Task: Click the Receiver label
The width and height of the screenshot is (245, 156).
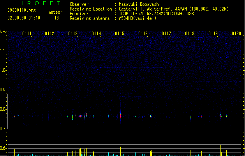Action: point(79,14)
